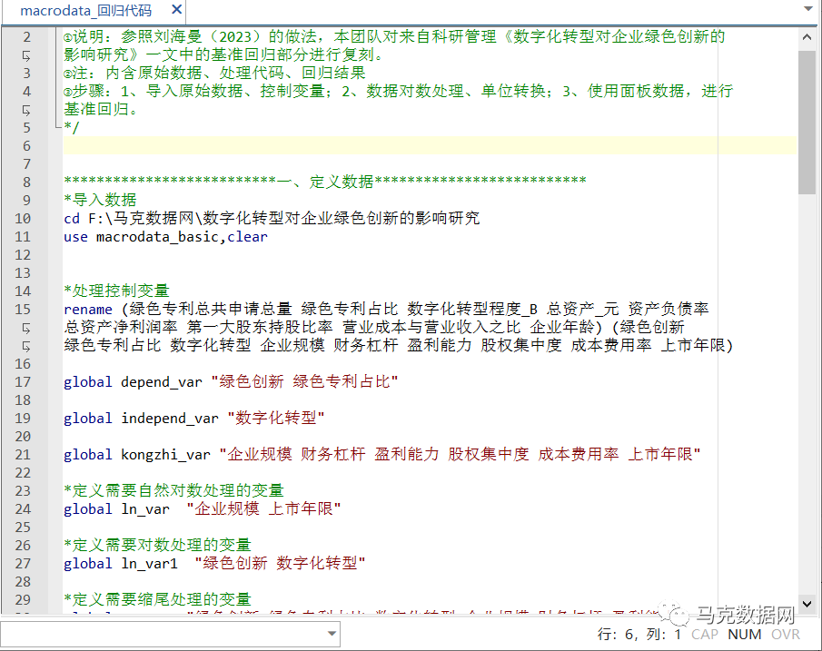Close the macrodata_回归代码 tab
The height and width of the screenshot is (651, 822).
[x=176, y=11]
